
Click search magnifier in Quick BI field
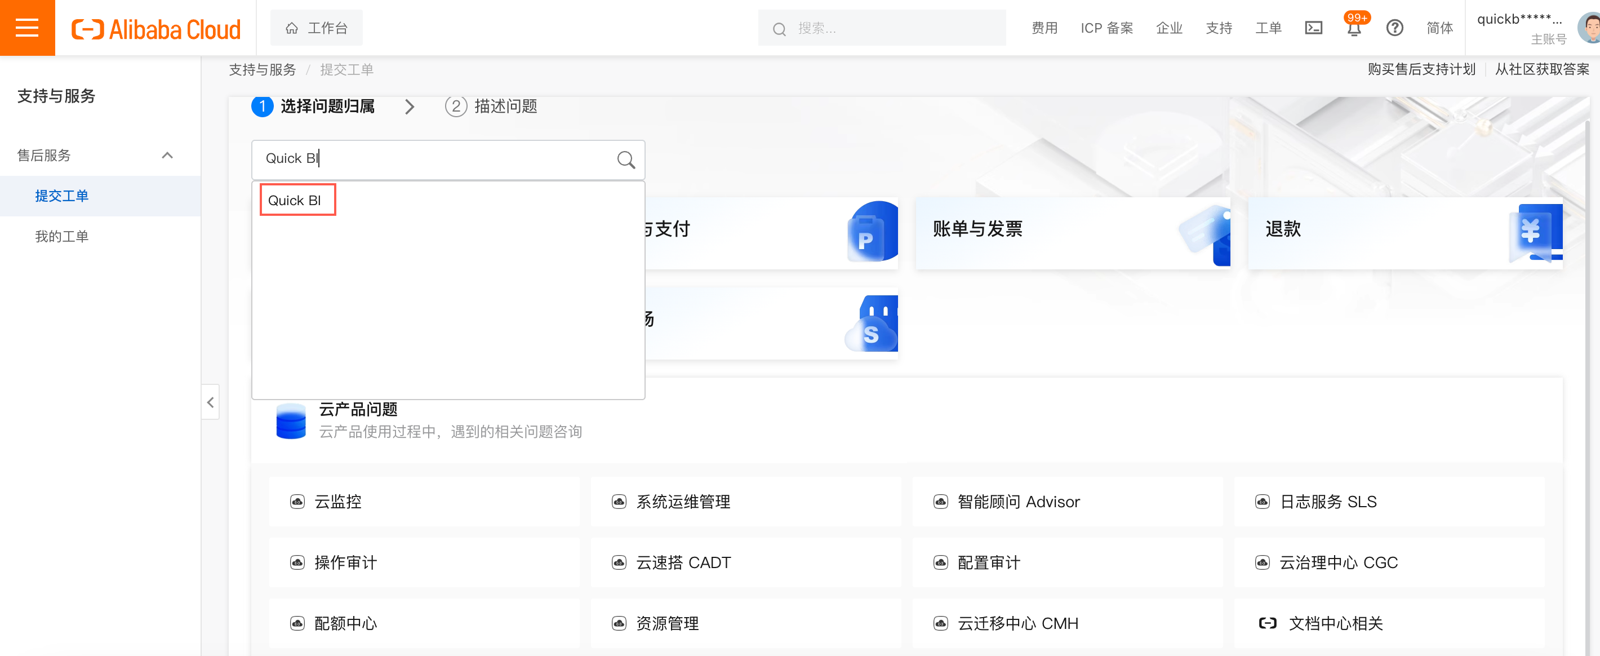click(x=625, y=159)
